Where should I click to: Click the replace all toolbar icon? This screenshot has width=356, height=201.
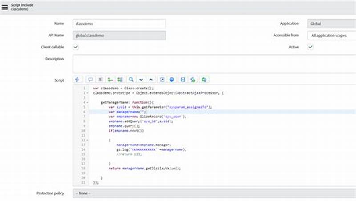coord(120,80)
